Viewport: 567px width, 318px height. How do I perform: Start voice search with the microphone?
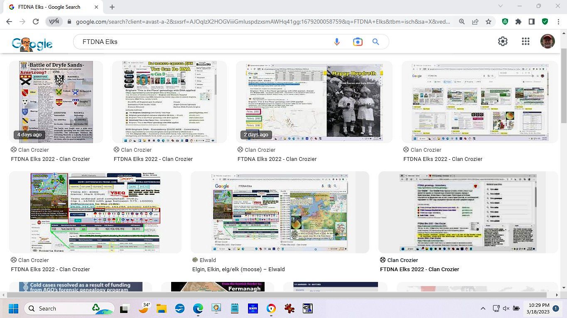click(x=336, y=42)
